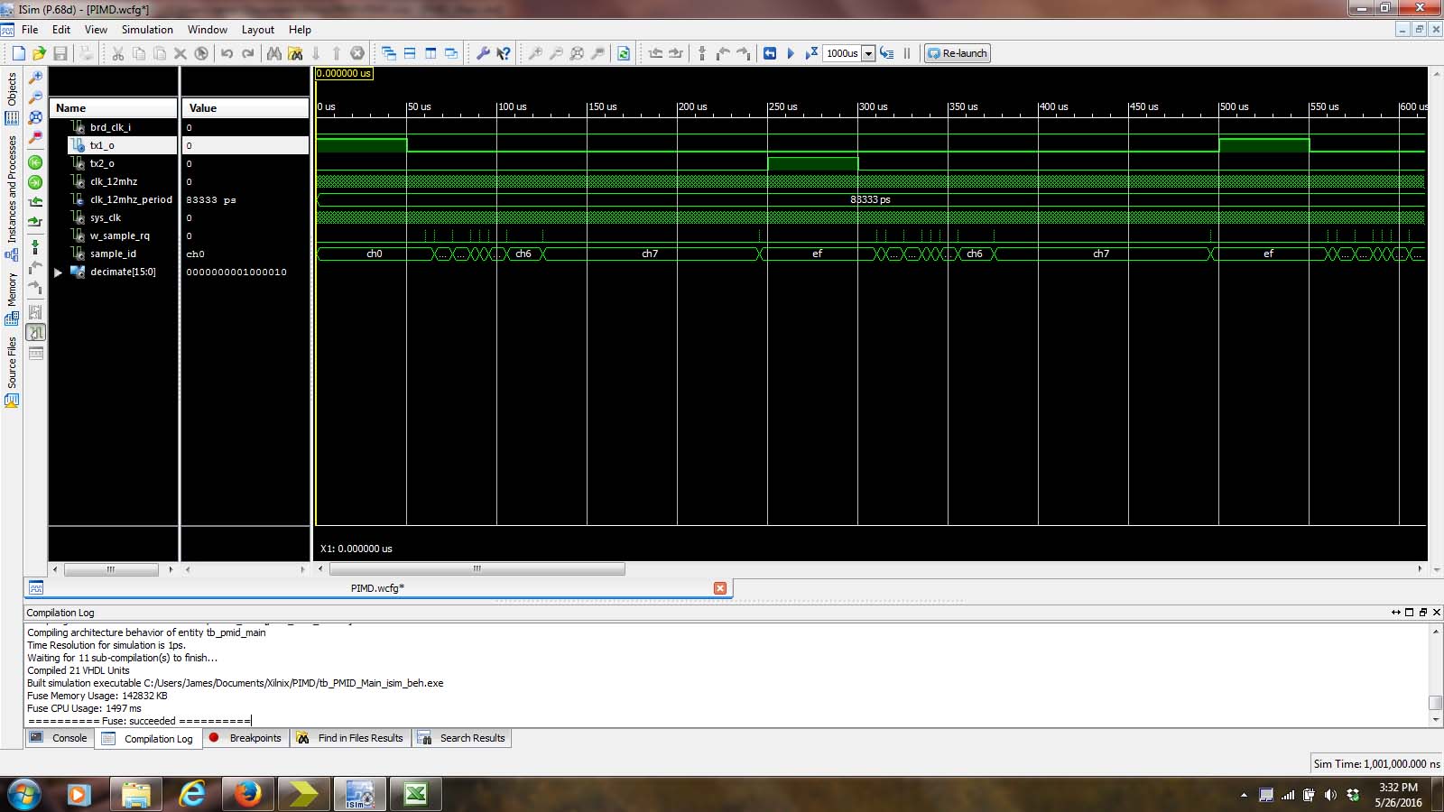Click the snap-to-transition toggle in the vertical toolbar
Image resolution: width=1444 pixels, height=812 pixels.
tap(35, 333)
